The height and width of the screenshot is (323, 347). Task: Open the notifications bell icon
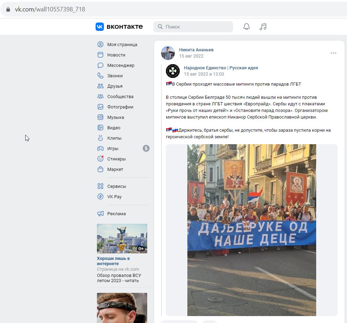coord(247,27)
